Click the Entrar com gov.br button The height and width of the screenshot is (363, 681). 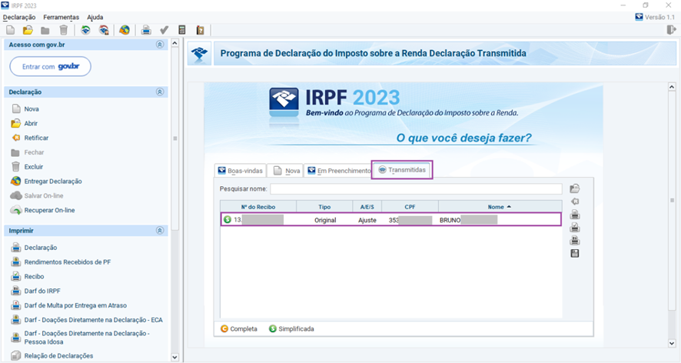point(51,66)
